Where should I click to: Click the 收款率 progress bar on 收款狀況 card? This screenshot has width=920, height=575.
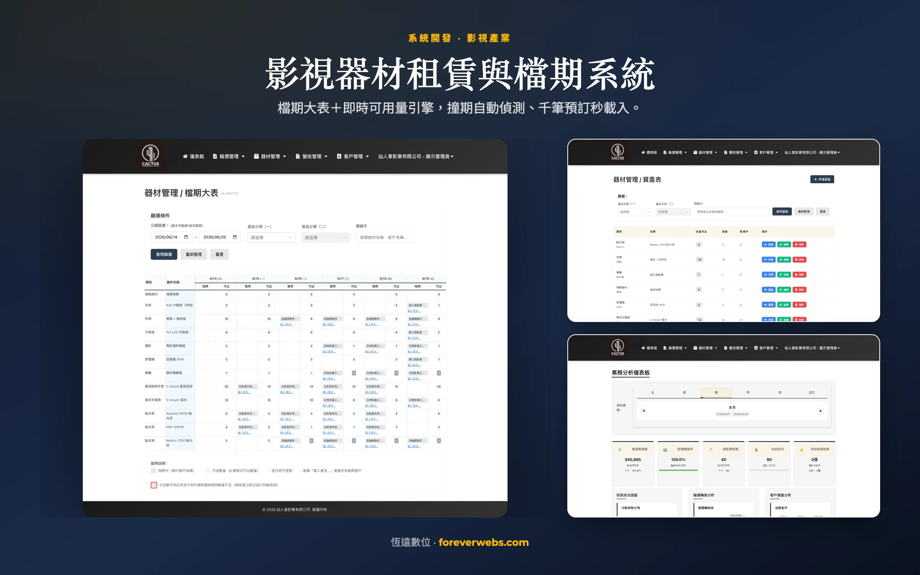[769, 470]
